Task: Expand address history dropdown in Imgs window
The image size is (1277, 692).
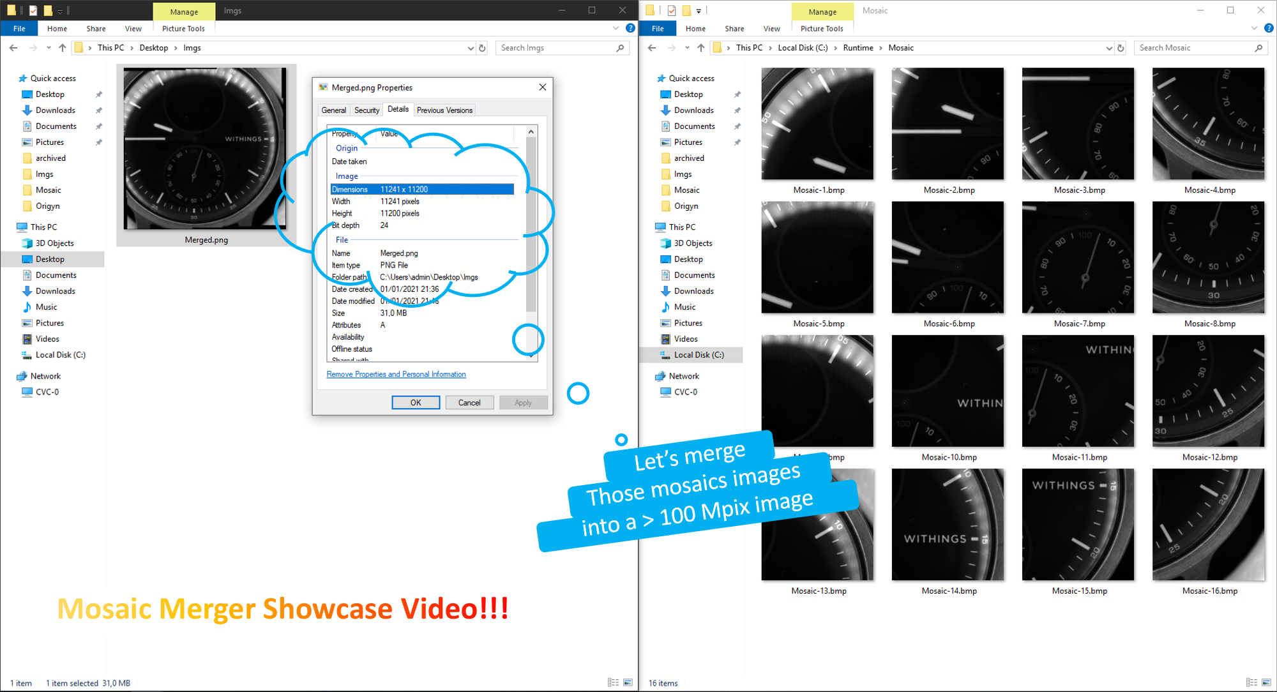Action: [471, 48]
